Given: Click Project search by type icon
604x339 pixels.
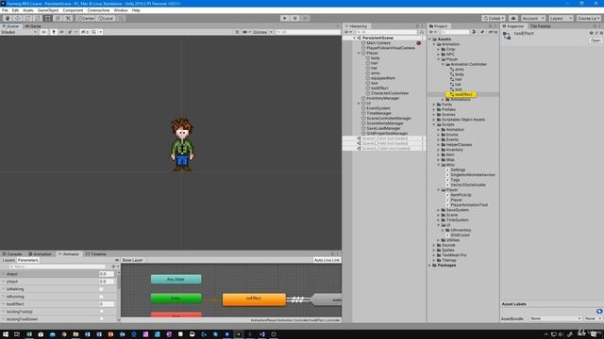Looking at the screenshot, I should 474,32.
